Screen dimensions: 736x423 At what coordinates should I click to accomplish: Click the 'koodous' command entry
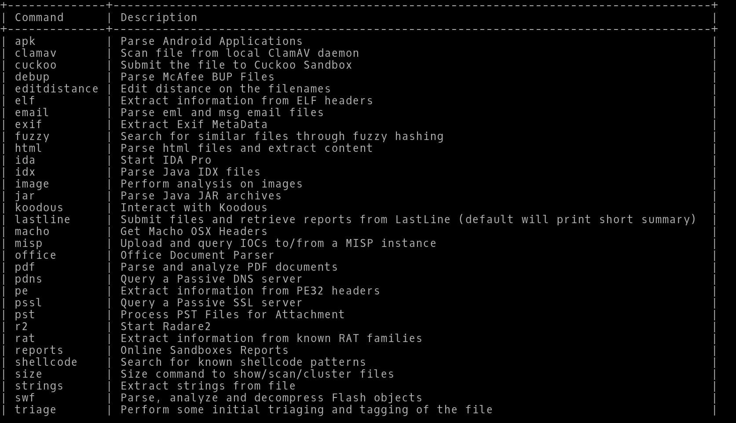coord(39,208)
